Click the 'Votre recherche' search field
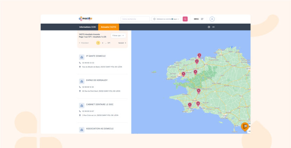This screenshot has height=148, width=291. pos(135,19)
